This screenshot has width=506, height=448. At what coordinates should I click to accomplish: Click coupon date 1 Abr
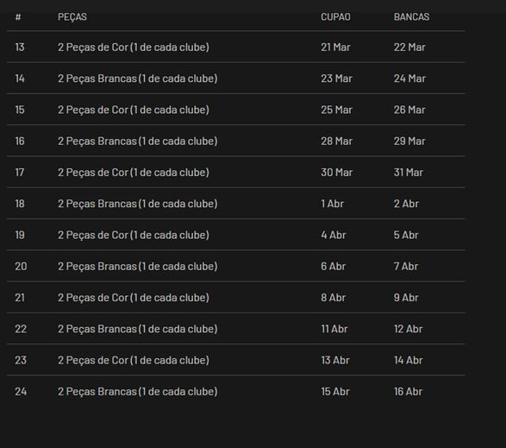(333, 204)
